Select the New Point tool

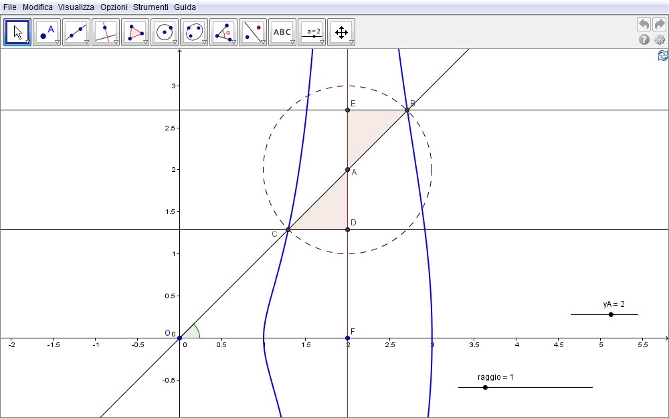pyautogui.click(x=47, y=32)
